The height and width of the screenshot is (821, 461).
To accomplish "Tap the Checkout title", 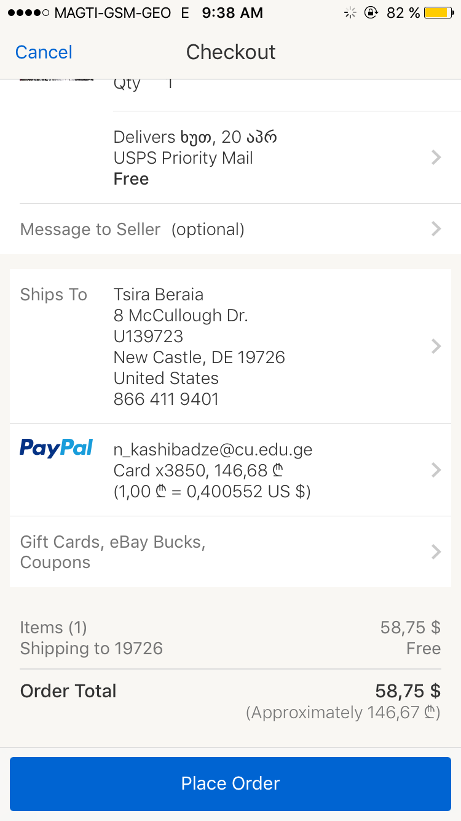I will point(230,52).
